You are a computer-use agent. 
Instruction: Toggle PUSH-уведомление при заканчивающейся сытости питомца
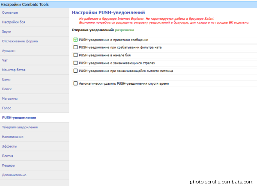(76, 71)
